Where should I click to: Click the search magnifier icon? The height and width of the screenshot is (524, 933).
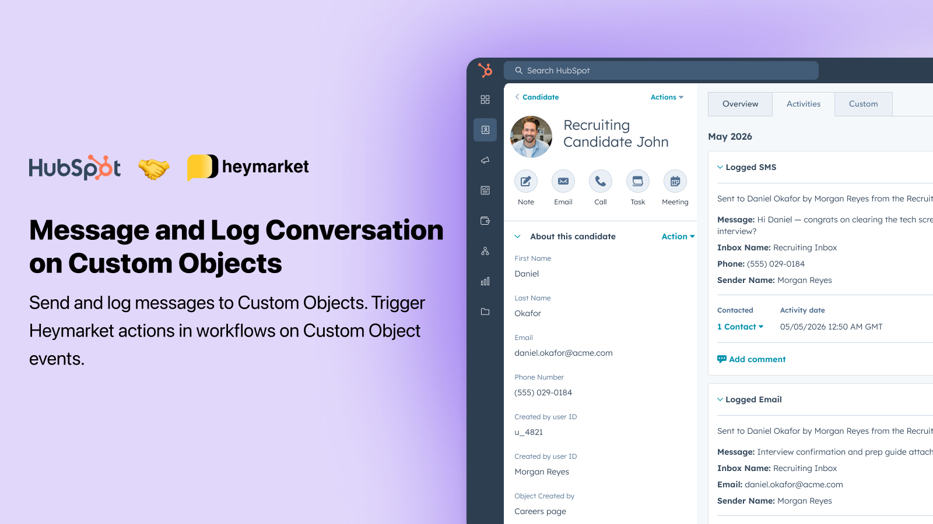tap(518, 70)
